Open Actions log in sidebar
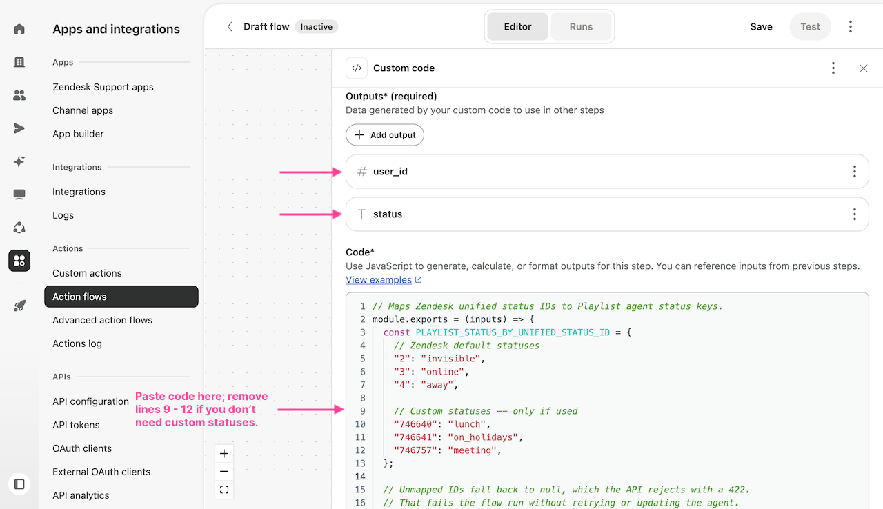This screenshot has width=883, height=509. click(x=77, y=343)
